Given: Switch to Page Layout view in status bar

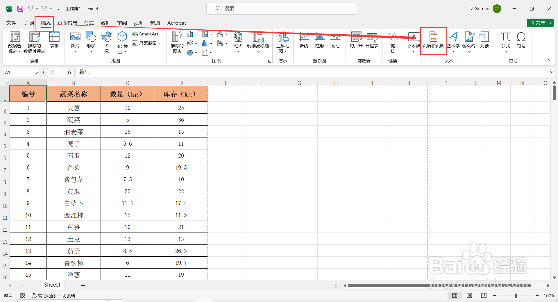Looking at the screenshot, I should tap(469, 296).
